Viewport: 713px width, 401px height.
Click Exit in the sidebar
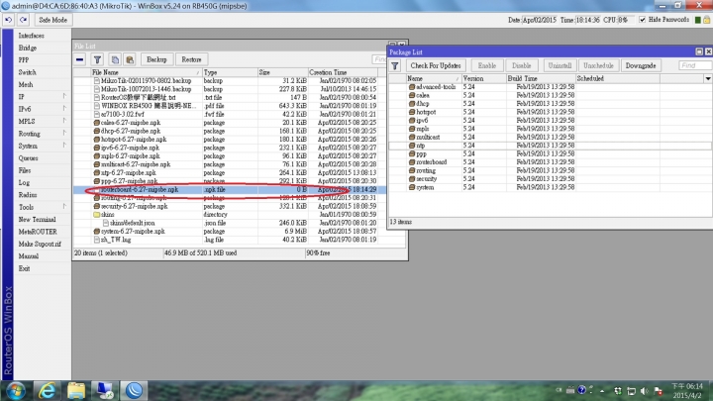24,268
